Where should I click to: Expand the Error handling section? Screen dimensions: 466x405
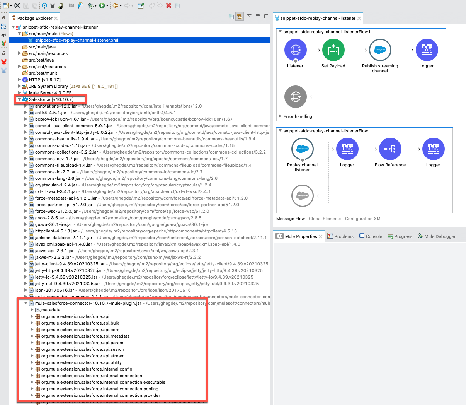coord(280,116)
